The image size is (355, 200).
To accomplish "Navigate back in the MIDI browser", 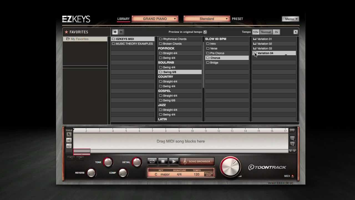I will tap(115, 32).
